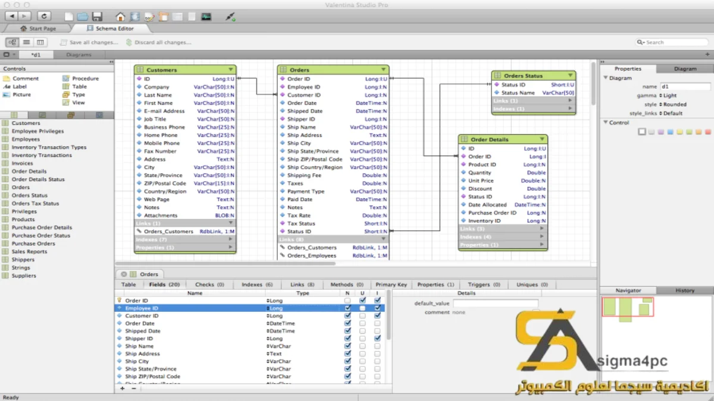Image resolution: width=714 pixels, height=401 pixels.
Task: Click the new document toolbar icon
Action: click(x=69, y=17)
